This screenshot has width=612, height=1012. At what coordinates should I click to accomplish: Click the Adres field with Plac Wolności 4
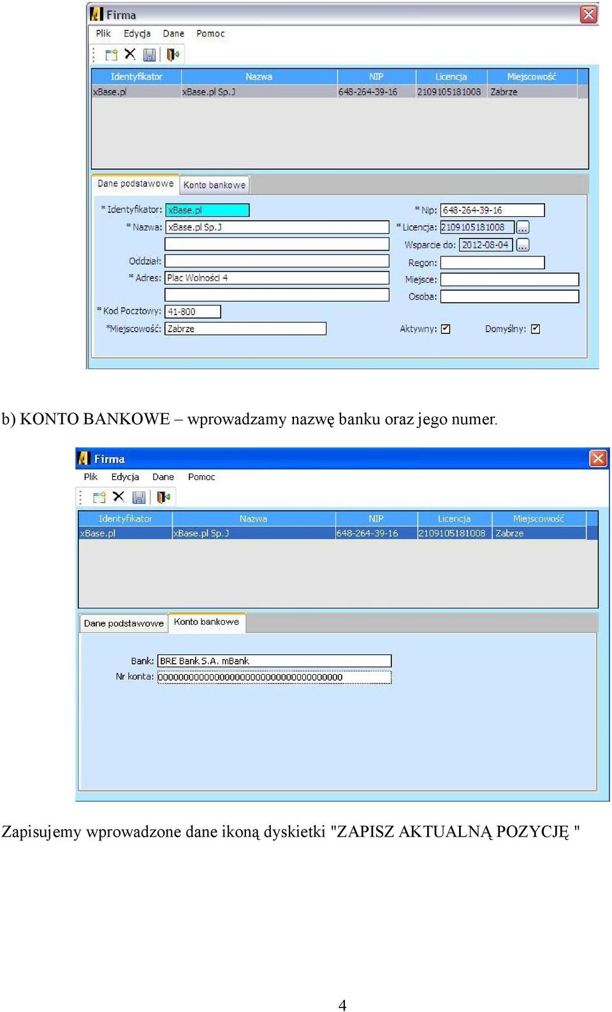[x=277, y=278]
